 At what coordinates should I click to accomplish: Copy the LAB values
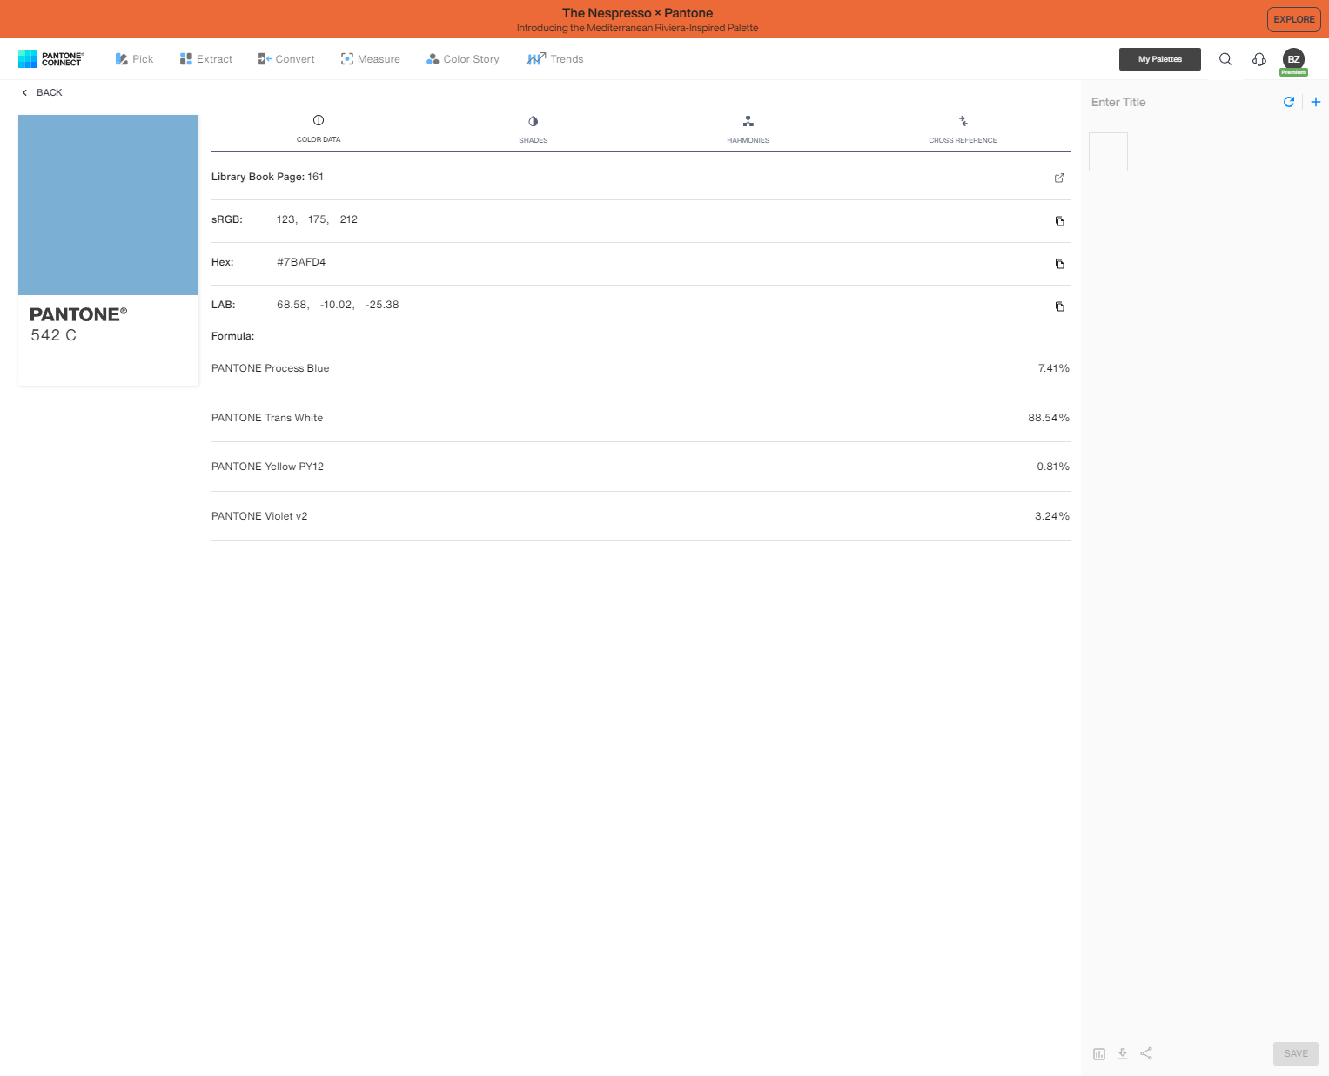click(x=1059, y=306)
